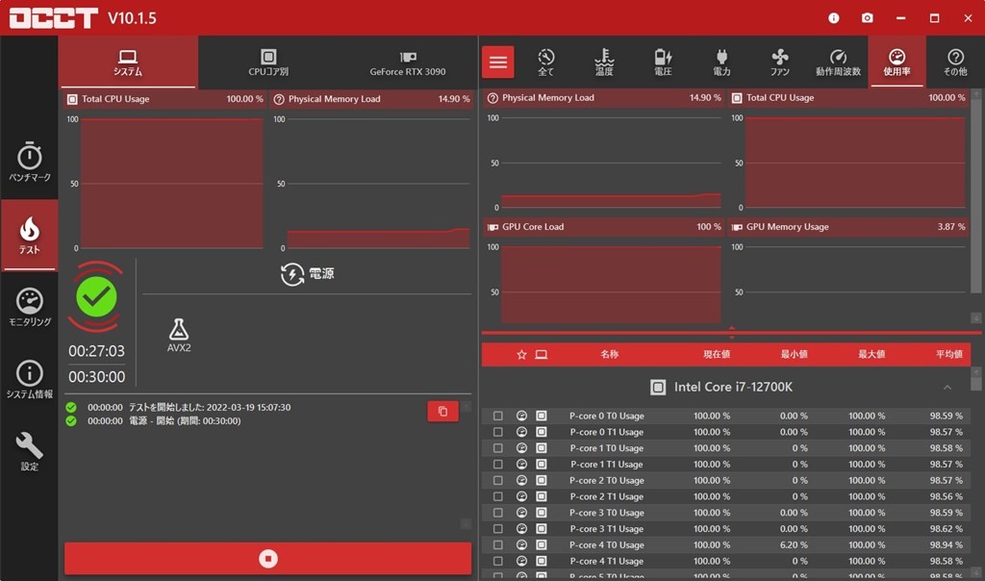Check the P-core 4 T0 Usage checkbox

pyautogui.click(x=498, y=545)
